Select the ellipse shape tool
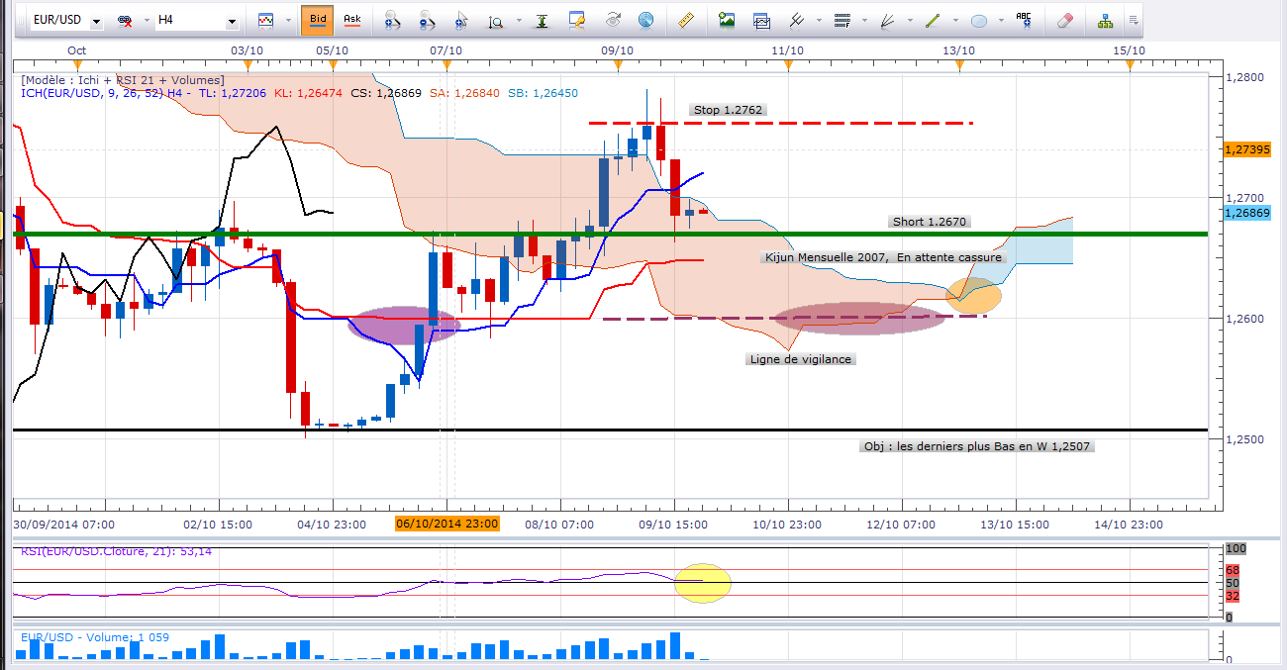Image resolution: width=1287 pixels, height=670 pixels. pos(979,20)
